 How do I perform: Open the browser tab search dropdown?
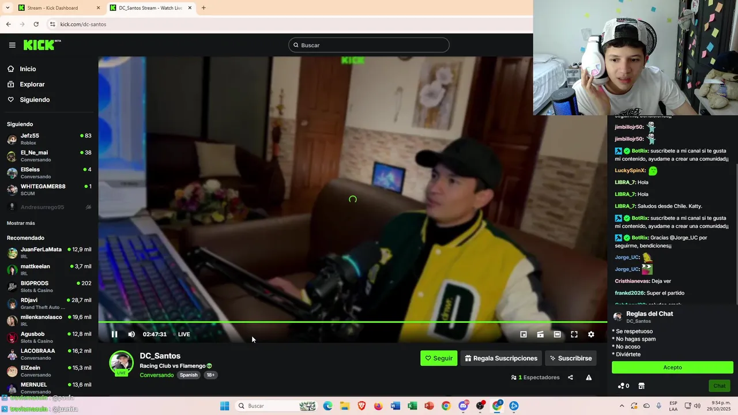point(7,8)
